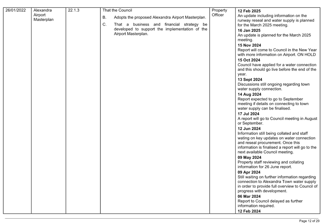
Task: Click the date 26/01/2022 cell
Action: (15, 10)
